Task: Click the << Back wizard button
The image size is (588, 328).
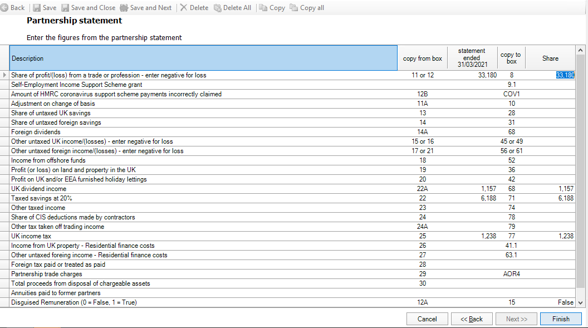Action: point(472,319)
